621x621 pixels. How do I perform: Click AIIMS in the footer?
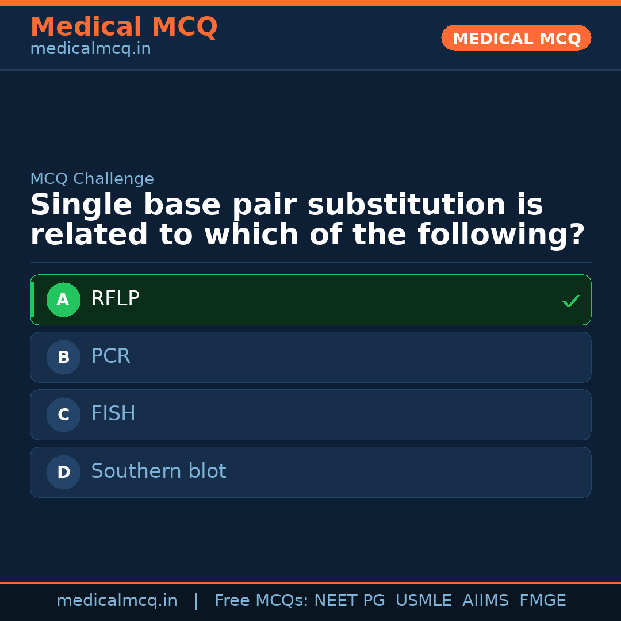485,601
